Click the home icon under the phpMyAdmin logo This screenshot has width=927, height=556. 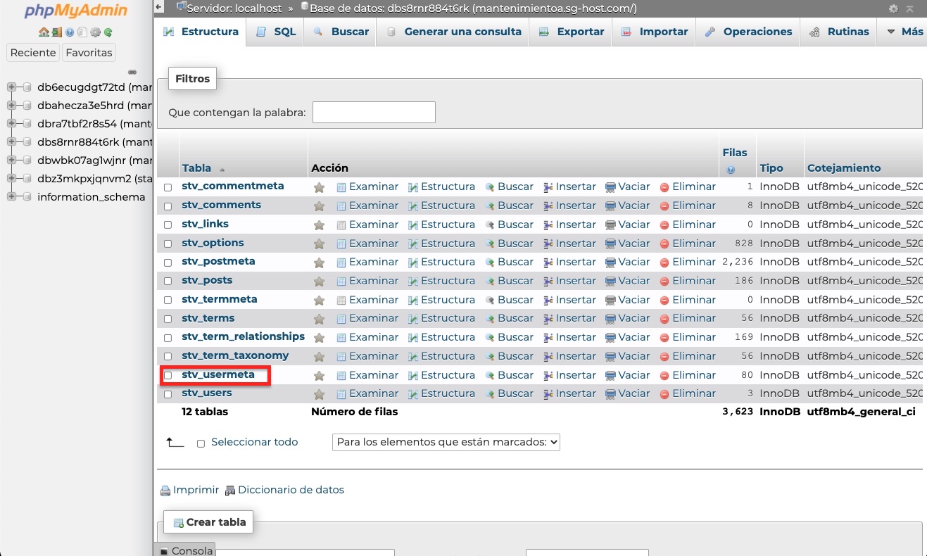point(44,32)
